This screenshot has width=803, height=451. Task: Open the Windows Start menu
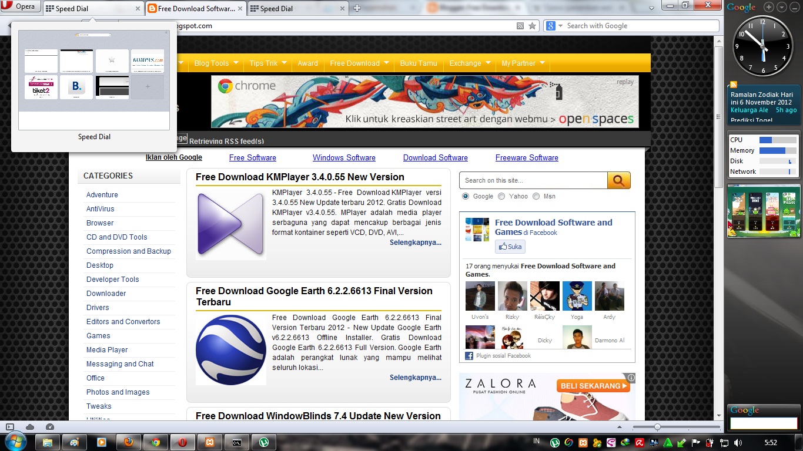click(15, 442)
